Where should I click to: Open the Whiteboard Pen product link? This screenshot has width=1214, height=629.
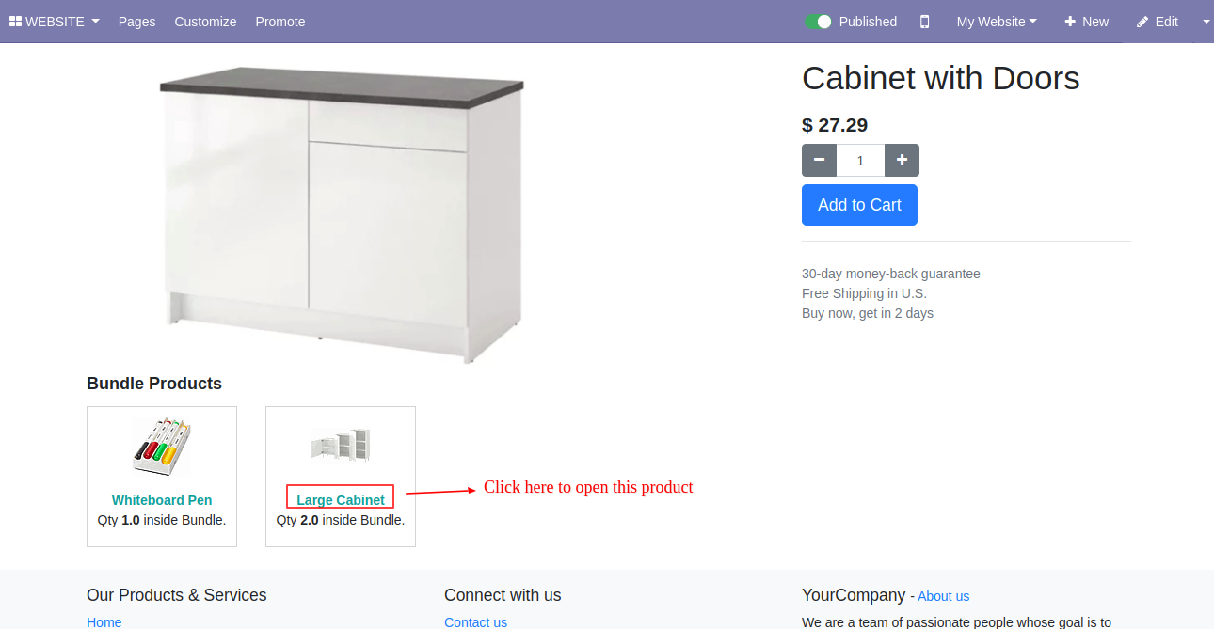[162, 500]
